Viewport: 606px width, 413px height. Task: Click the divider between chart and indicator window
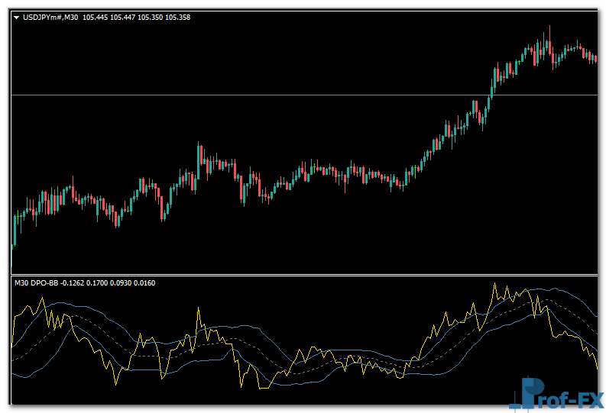306,275
